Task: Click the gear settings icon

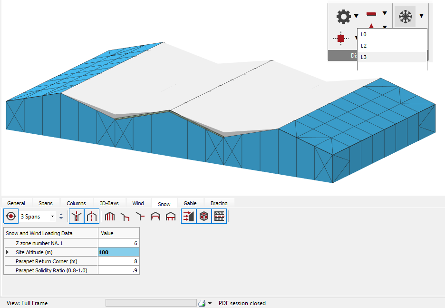Action: coord(343,16)
